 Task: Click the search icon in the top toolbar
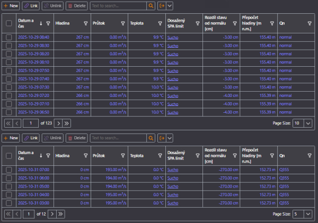pos(151,5)
